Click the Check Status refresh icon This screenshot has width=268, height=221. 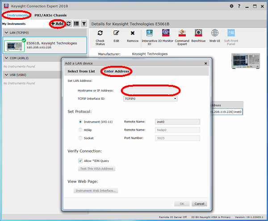click(x=100, y=33)
